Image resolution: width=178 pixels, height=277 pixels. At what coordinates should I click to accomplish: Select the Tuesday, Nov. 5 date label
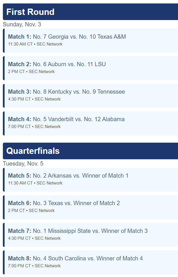coord(23,164)
